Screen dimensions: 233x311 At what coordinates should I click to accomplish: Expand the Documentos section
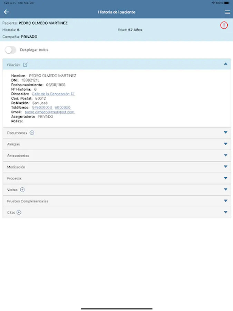pyautogui.click(x=225, y=132)
